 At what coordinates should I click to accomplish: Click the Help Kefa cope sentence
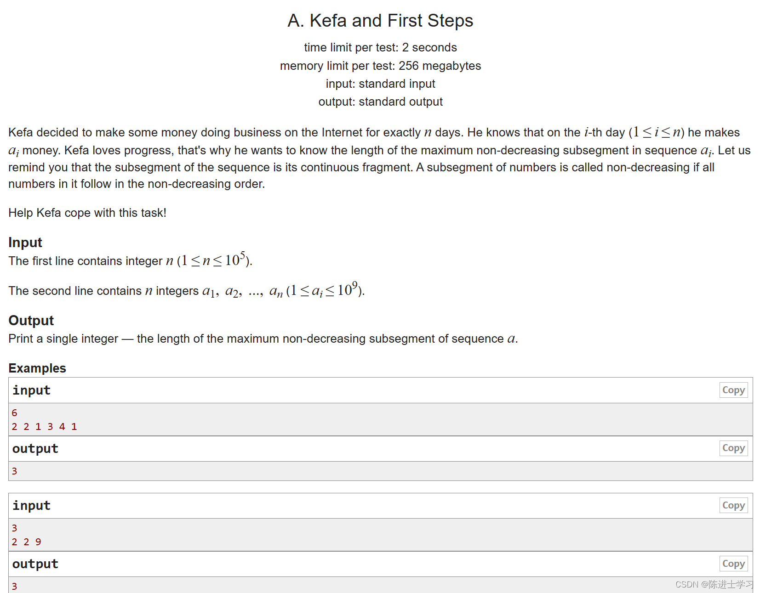pyautogui.click(x=87, y=213)
